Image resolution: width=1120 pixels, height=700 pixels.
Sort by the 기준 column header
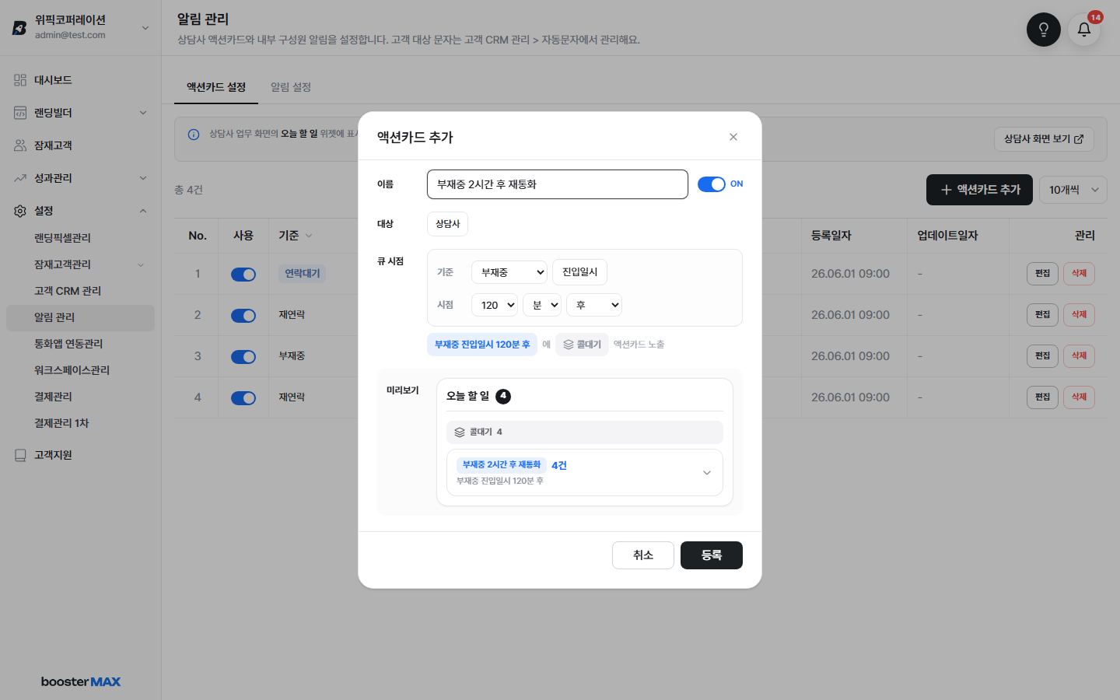coord(296,236)
